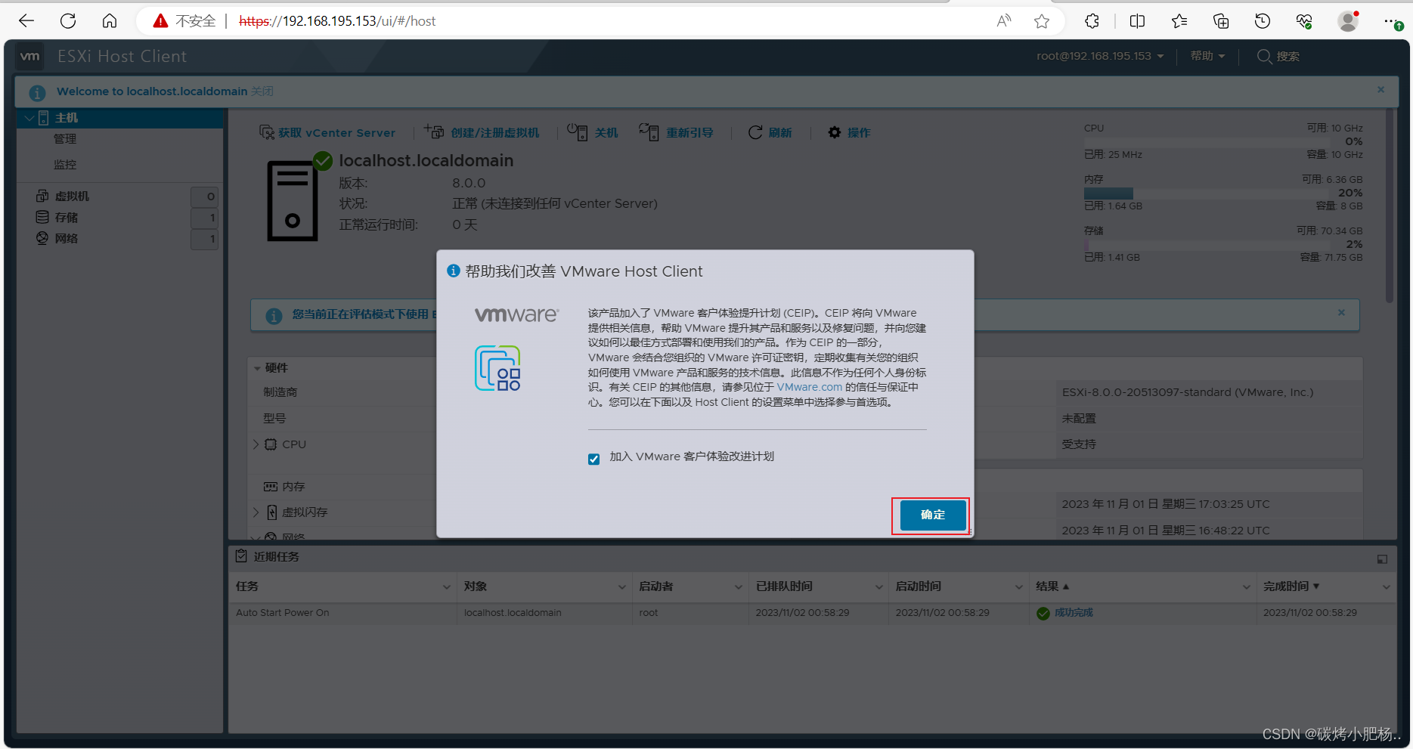Dismiss the welcome banner with its X
Viewport: 1413px width, 749px height.
(1380, 89)
